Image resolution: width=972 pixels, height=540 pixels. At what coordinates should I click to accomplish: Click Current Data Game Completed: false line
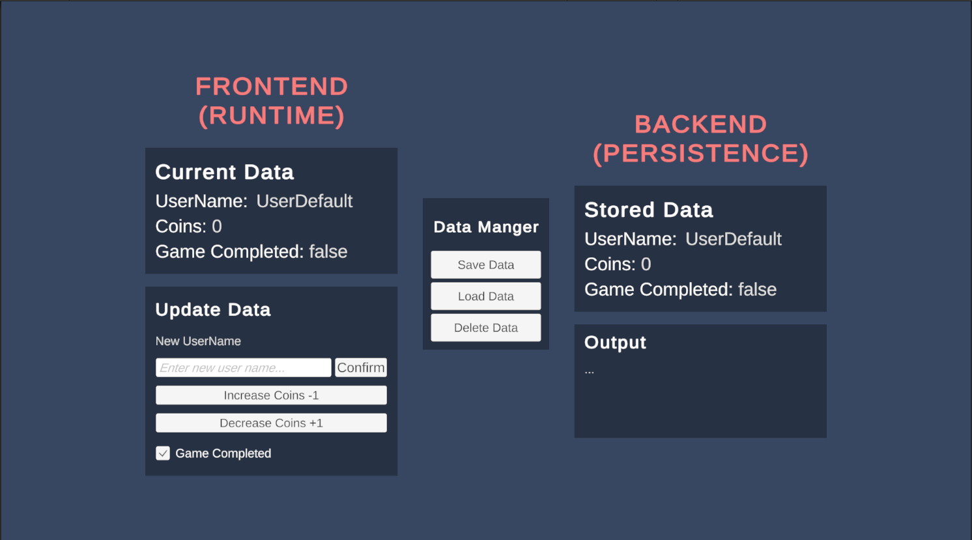(x=251, y=251)
